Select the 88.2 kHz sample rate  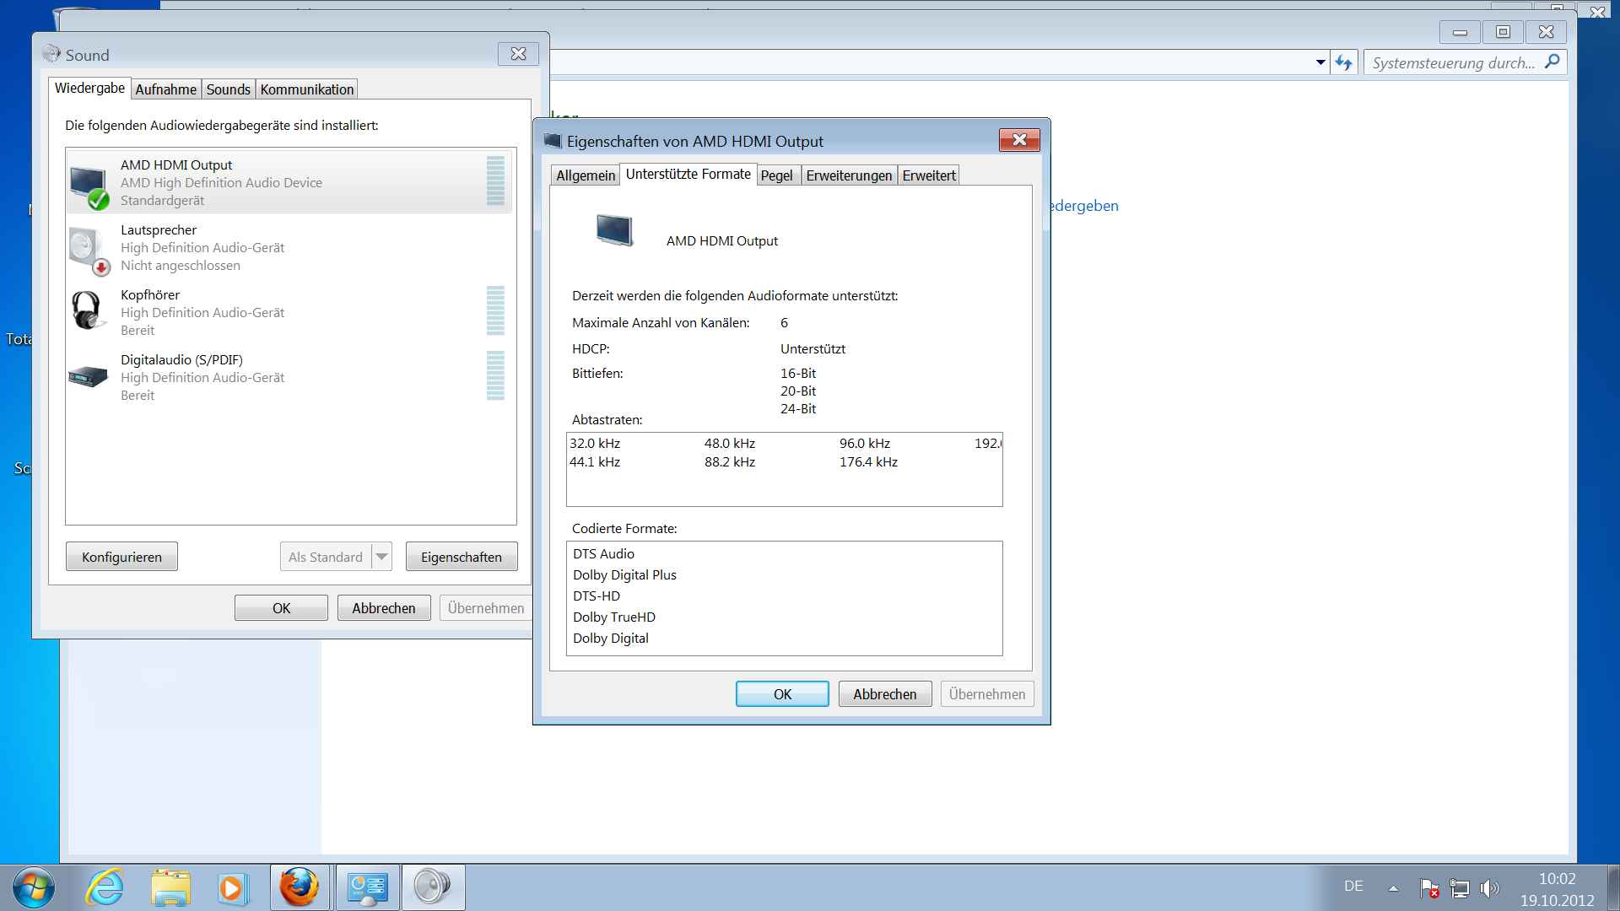point(730,461)
